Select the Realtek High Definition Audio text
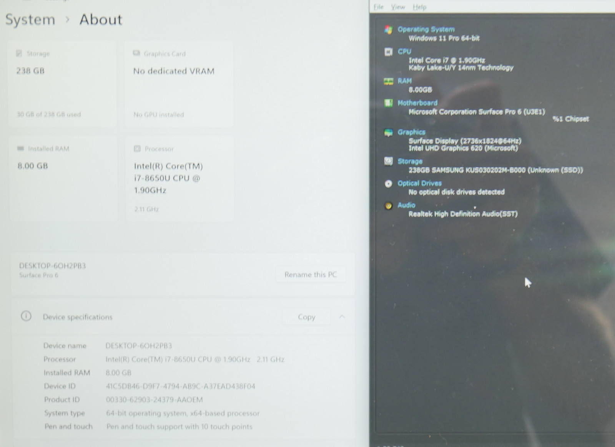615x447 pixels. click(463, 214)
